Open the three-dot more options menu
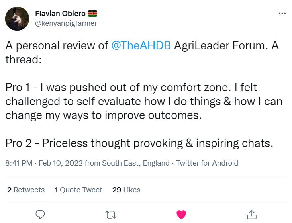The height and width of the screenshot is (223, 292). point(282,13)
